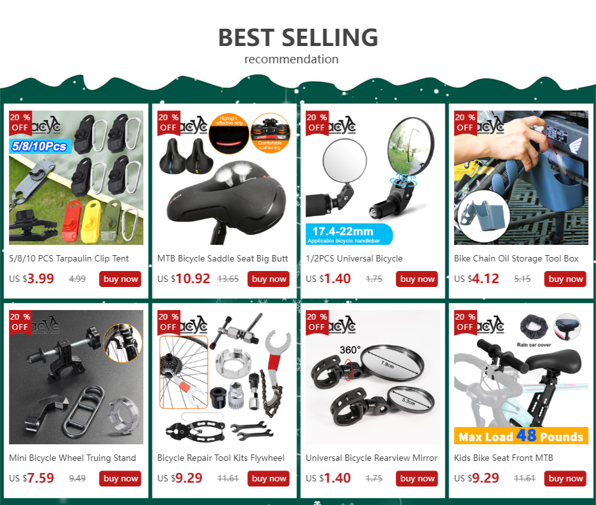Click buy now for MTB Bicycle Saddle Seat
The image size is (596, 505).
point(269,279)
